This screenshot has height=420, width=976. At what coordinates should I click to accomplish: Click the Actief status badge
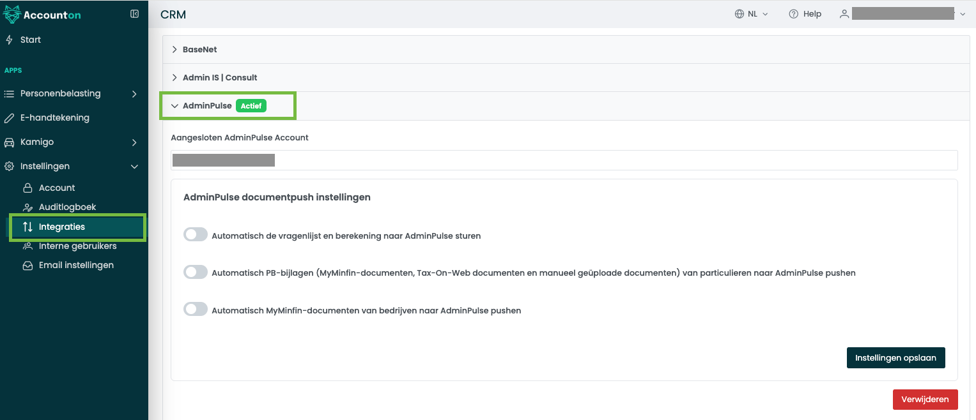[251, 106]
